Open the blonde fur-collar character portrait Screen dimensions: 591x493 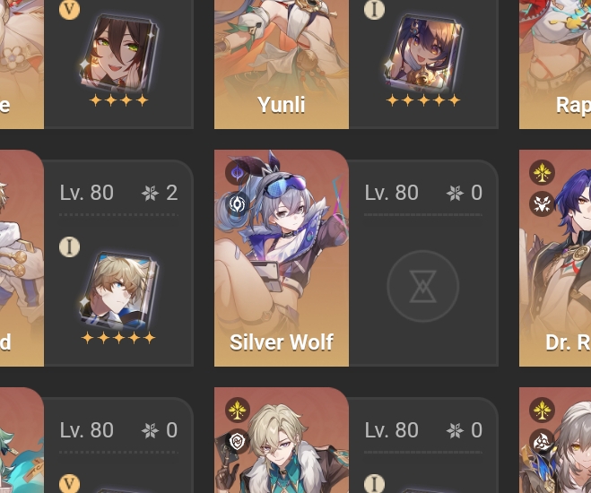(x=282, y=440)
